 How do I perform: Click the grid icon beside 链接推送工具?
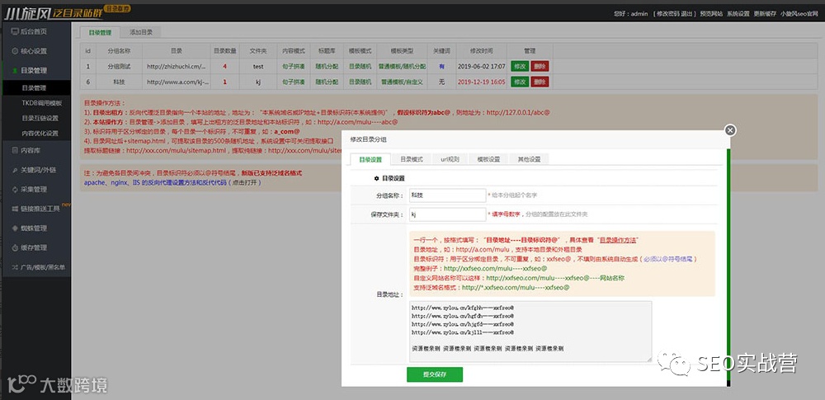[15, 209]
